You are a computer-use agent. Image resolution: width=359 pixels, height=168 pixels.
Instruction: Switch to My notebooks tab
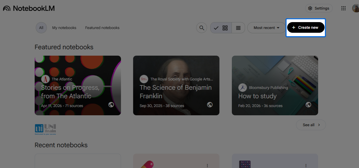click(64, 28)
